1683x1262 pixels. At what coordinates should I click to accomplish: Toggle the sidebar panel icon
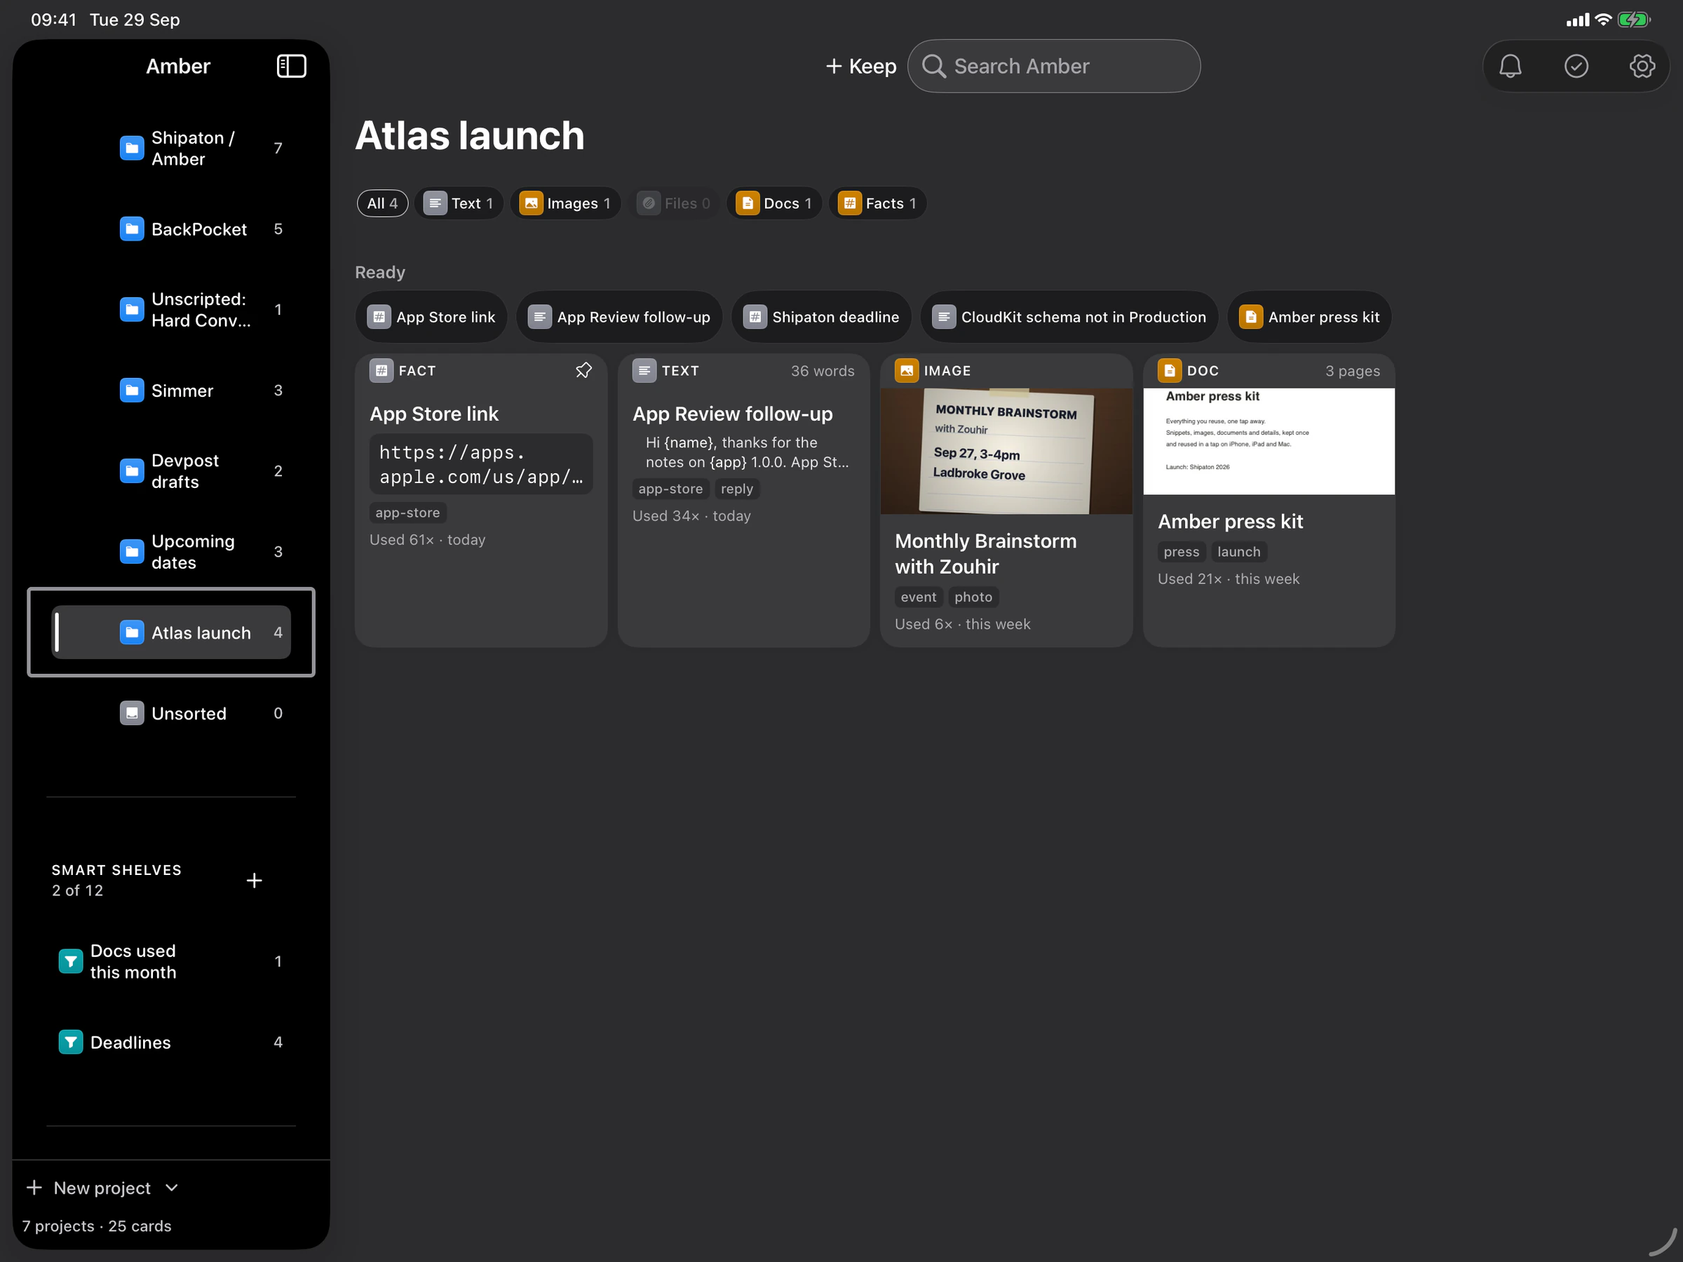click(290, 66)
